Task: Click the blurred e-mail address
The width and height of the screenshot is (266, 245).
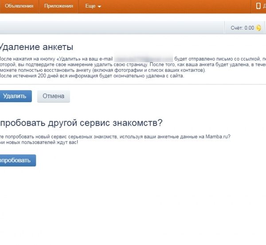Action: pyautogui.click(x=144, y=59)
